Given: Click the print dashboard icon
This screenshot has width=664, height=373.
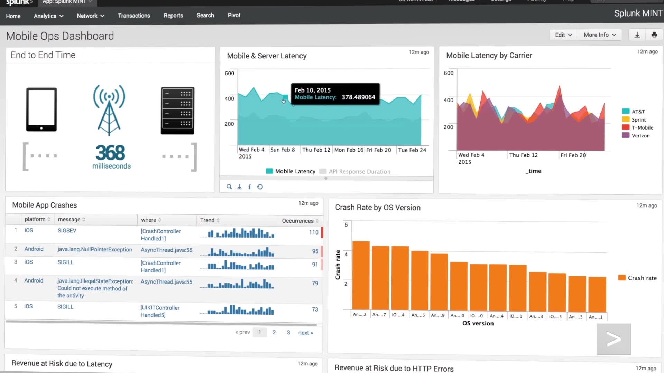Looking at the screenshot, I should pos(654,35).
